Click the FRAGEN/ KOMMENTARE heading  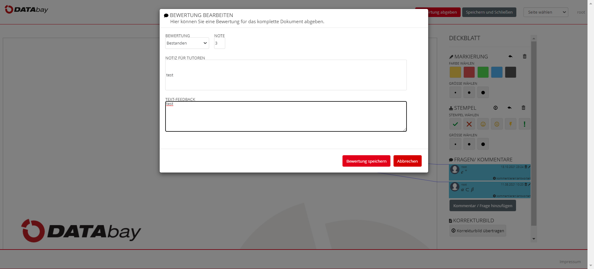click(x=483, y=160)
